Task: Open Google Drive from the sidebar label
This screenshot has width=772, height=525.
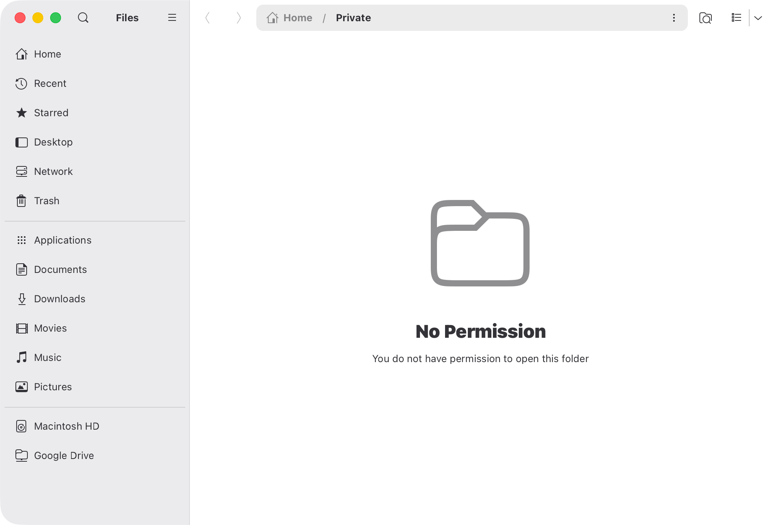Action: point(64,456)
